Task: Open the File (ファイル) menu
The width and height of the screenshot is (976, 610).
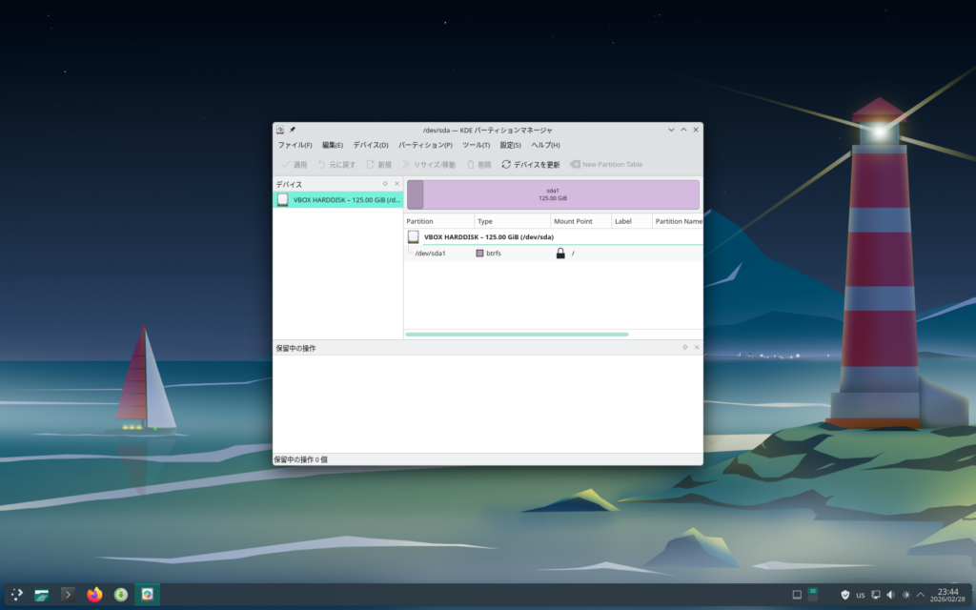Action: 295,145
